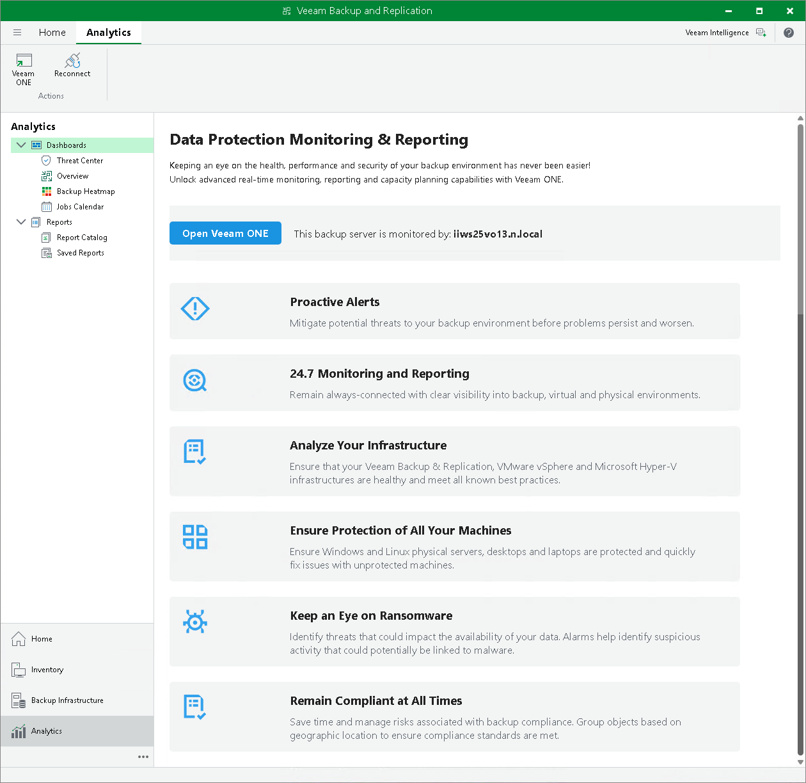Select Remain Compliant at All Times heading
The width and height of the screenshot is (806, 783).
tap(376, 701)
